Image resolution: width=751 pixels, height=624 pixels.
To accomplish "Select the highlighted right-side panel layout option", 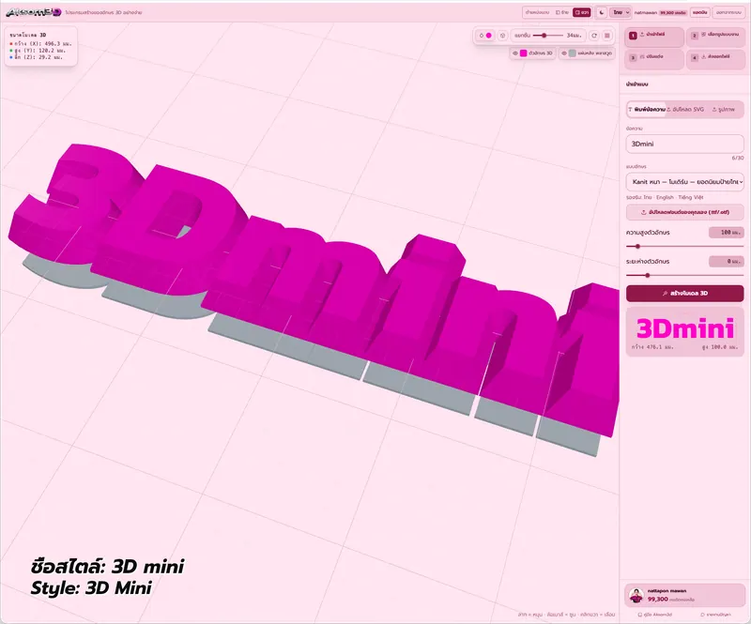I will [582, 12].
